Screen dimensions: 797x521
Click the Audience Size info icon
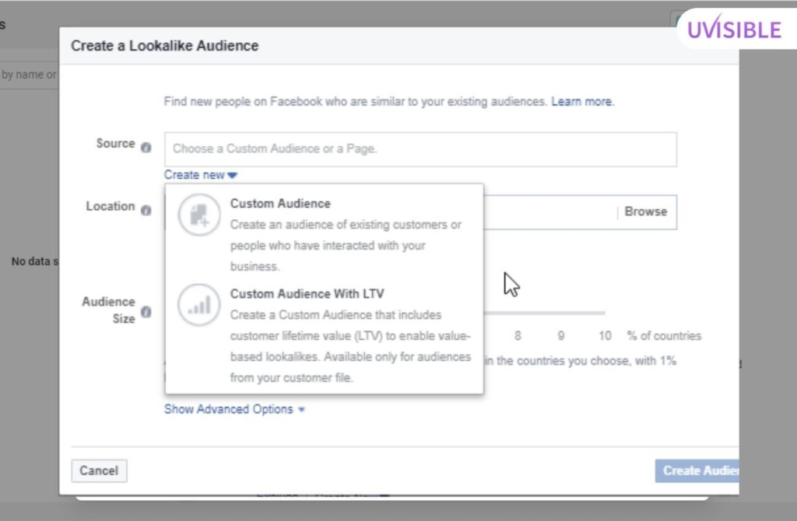(x=146, y=311)
